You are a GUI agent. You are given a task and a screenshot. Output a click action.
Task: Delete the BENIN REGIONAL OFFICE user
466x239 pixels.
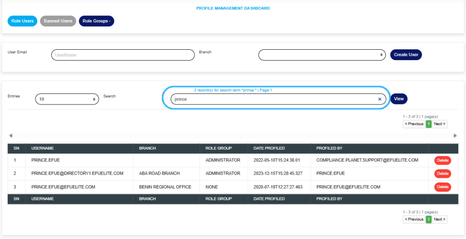point(442,187)
